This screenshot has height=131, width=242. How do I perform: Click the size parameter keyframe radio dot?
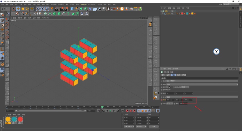pyautogui.click(x=162, y=100)
